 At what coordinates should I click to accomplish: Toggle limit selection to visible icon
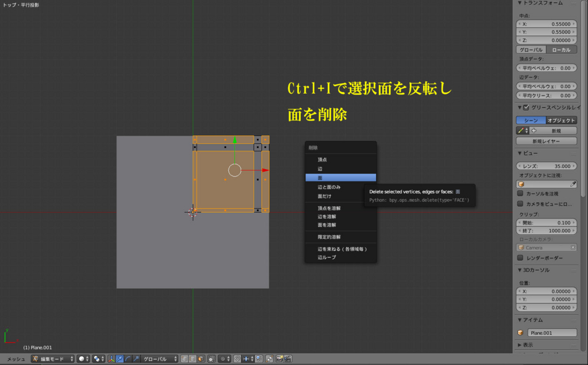pyautogui.click(x=211, y=359)
